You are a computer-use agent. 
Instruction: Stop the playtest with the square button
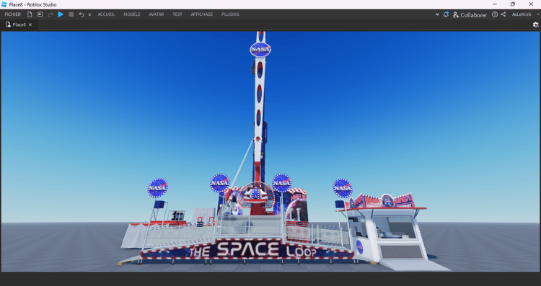tap(71, 14)
